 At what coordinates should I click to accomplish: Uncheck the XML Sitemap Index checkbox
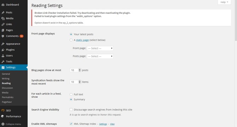coord(71,124)
